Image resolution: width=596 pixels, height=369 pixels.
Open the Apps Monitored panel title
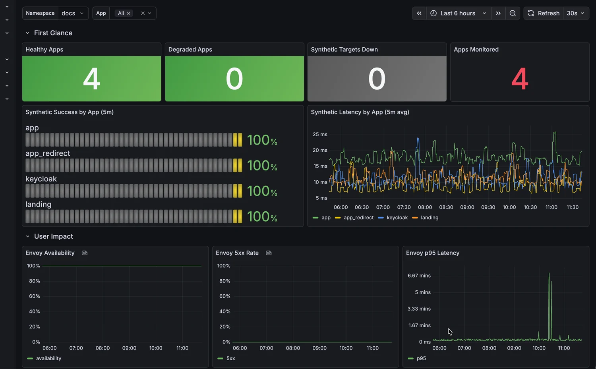click(x=476, y=50)
